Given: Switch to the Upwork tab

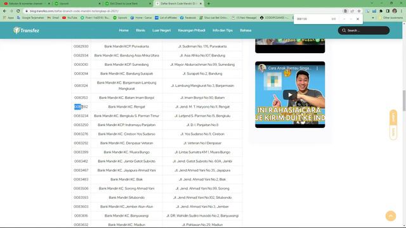Looking at the screenshot, I should click(77, 4).
